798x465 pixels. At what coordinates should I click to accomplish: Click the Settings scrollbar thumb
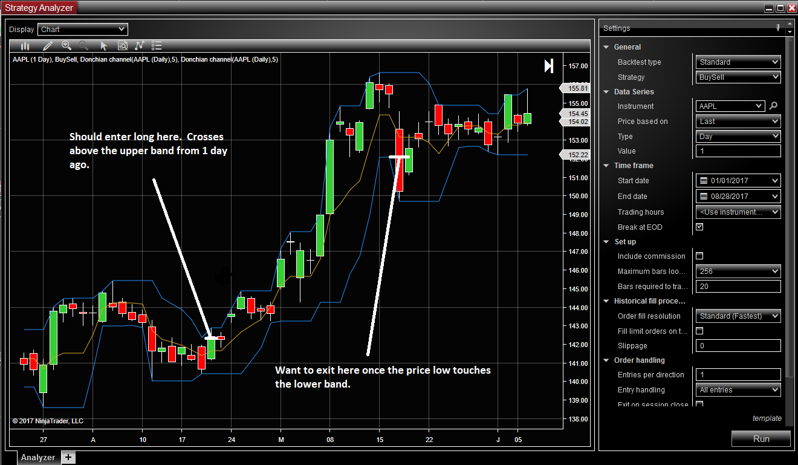[789, 206]
